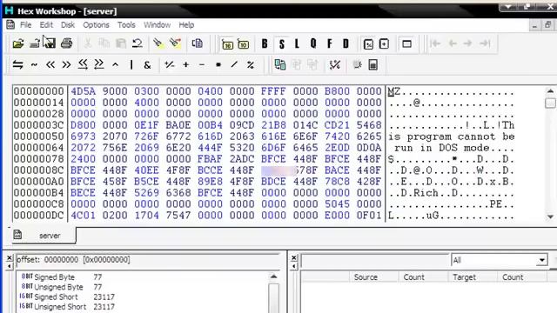The width and height of the screenshot is (557, 313).
Task: Click the checksum generator toolbar icon
Action: coord(334,64)
